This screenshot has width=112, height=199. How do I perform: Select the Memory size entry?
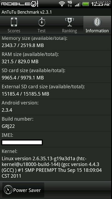pos(56,42)
